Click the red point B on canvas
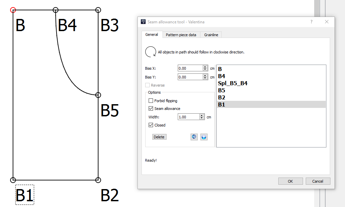345x207 pixels. [13, 10]
